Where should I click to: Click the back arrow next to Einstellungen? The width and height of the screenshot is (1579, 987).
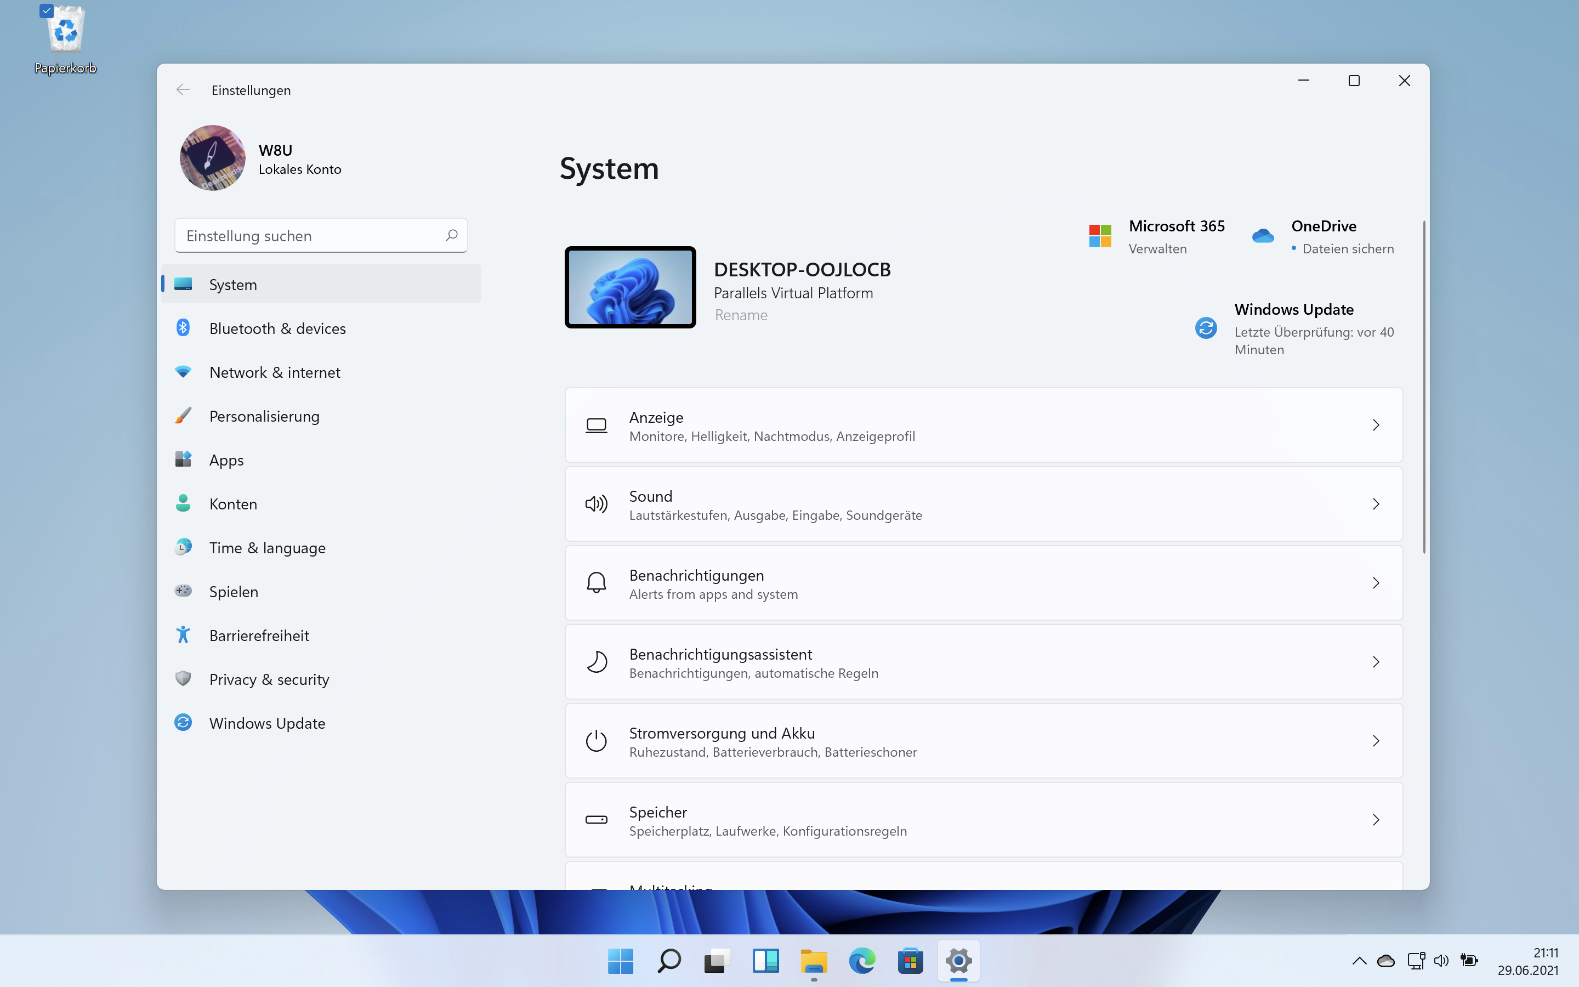[x=183, y=90]
